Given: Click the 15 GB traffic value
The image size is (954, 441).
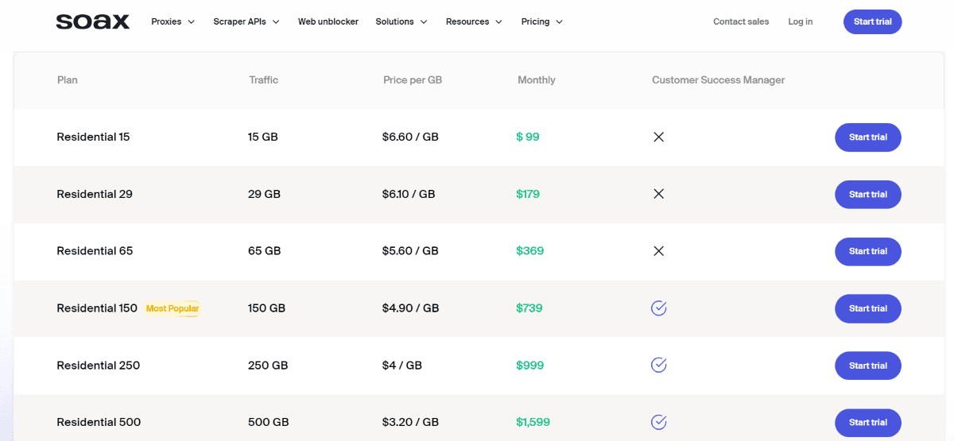Looking at the screenshot, I should point(263,137).
